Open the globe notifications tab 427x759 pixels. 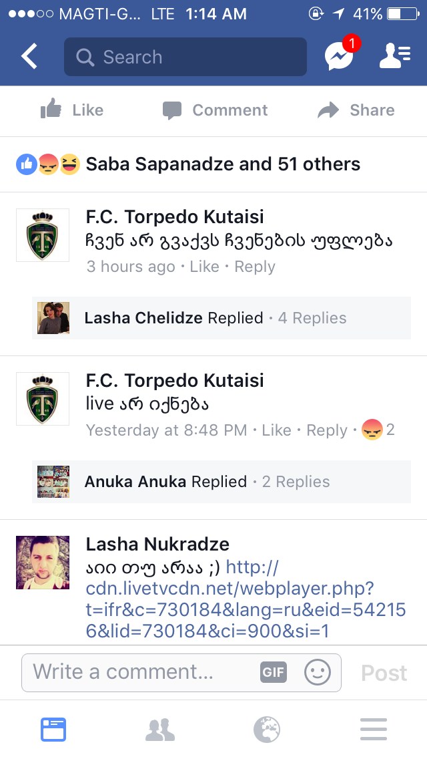pyautogui.click(x=267, y=730)
